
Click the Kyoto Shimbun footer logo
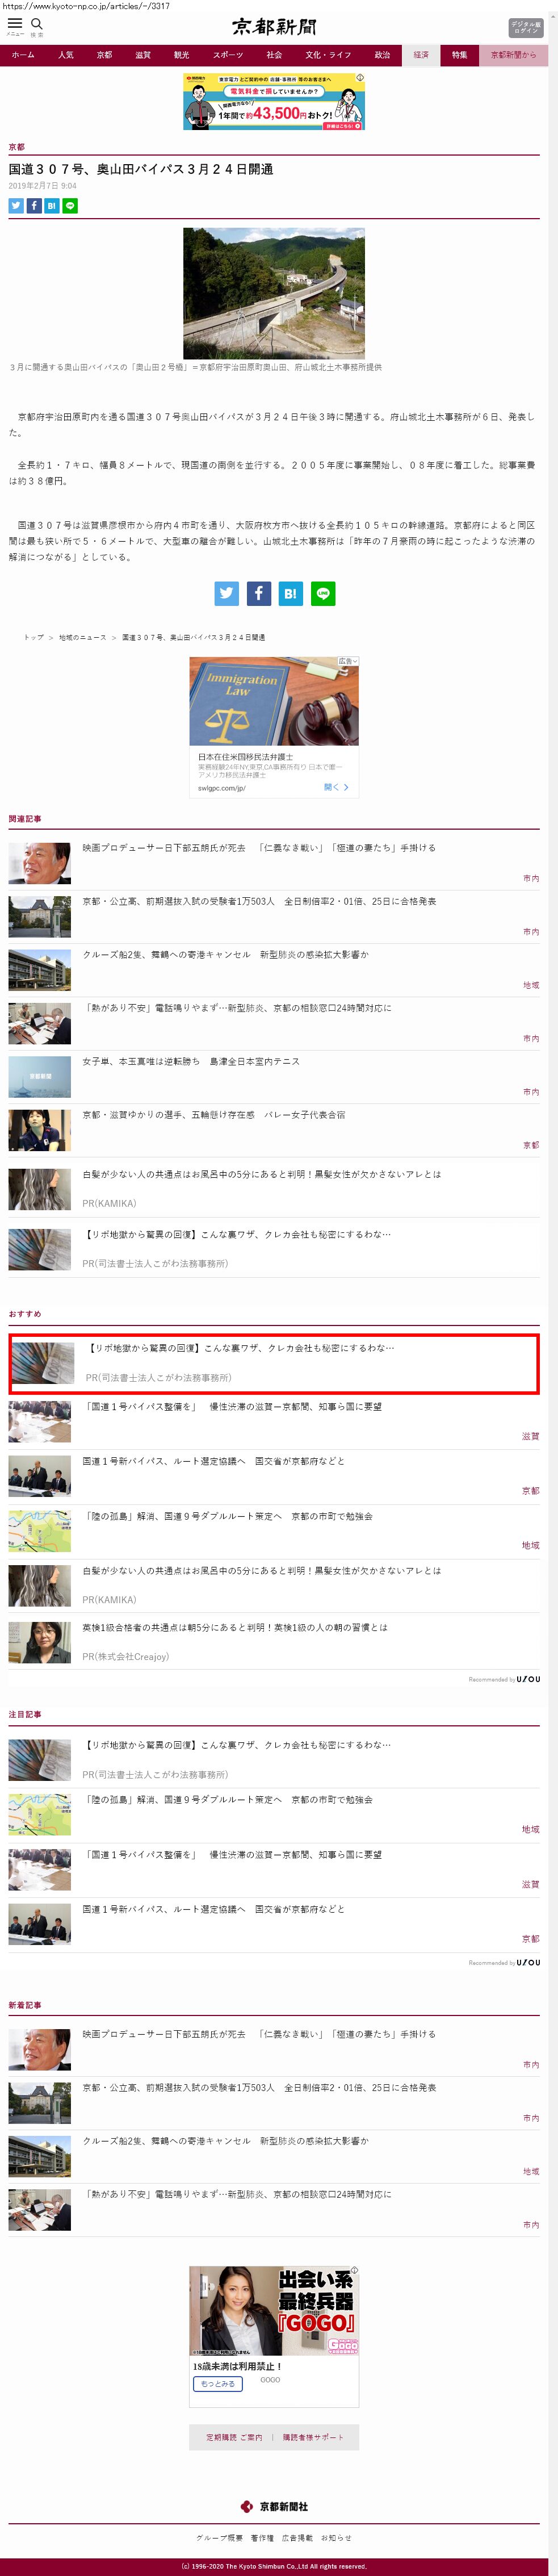tap(274, 2506)
